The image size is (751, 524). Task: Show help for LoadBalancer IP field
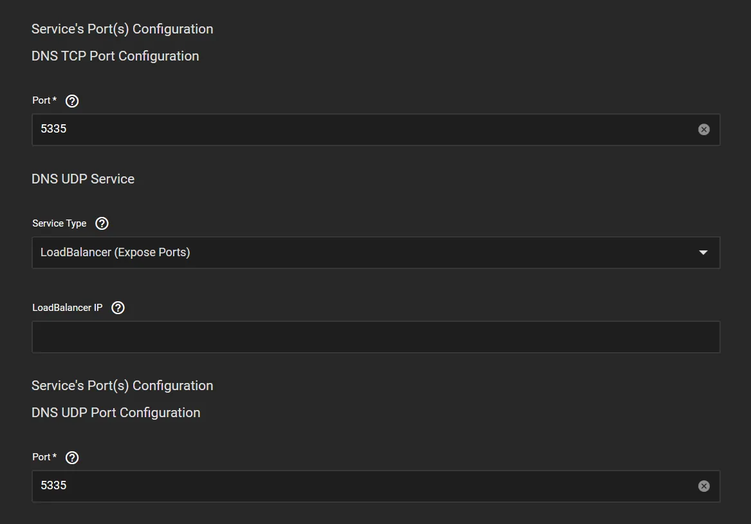click(x=118, y=308)
